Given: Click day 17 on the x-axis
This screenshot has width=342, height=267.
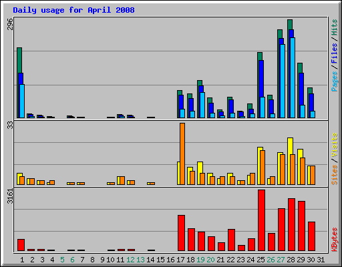Looking at the screenshot, I should pos(180,260).
